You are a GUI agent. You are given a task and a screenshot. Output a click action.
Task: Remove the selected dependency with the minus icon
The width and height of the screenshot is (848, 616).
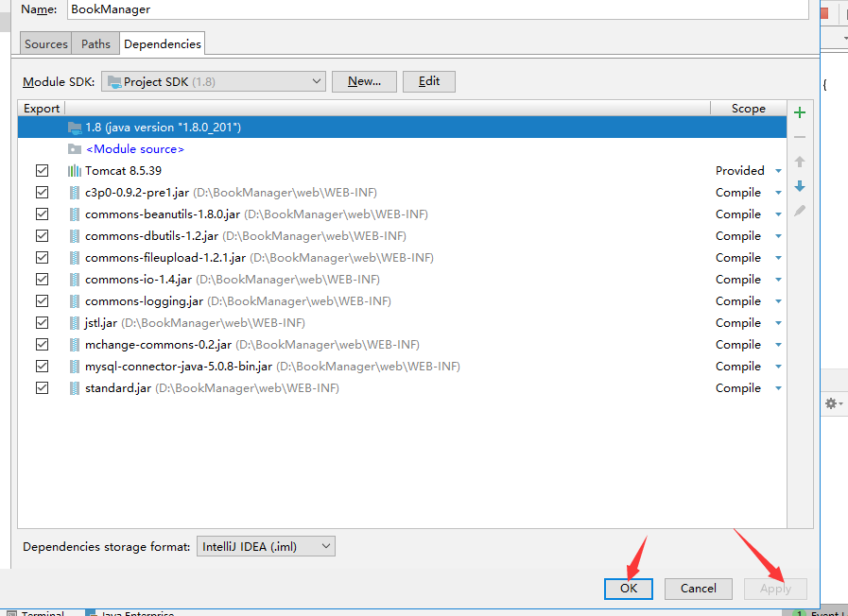[800, 137]
